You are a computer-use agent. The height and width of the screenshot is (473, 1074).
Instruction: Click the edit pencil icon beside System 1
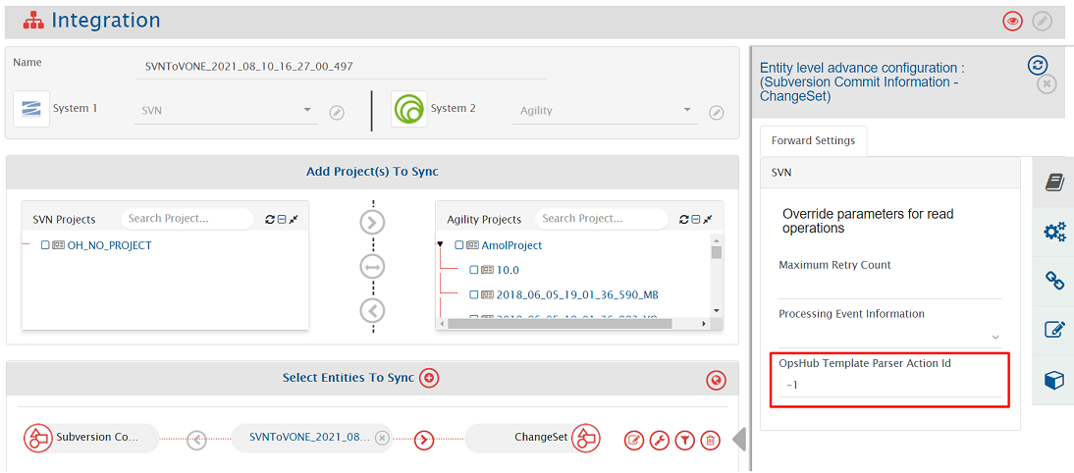(x=337, y=113)
